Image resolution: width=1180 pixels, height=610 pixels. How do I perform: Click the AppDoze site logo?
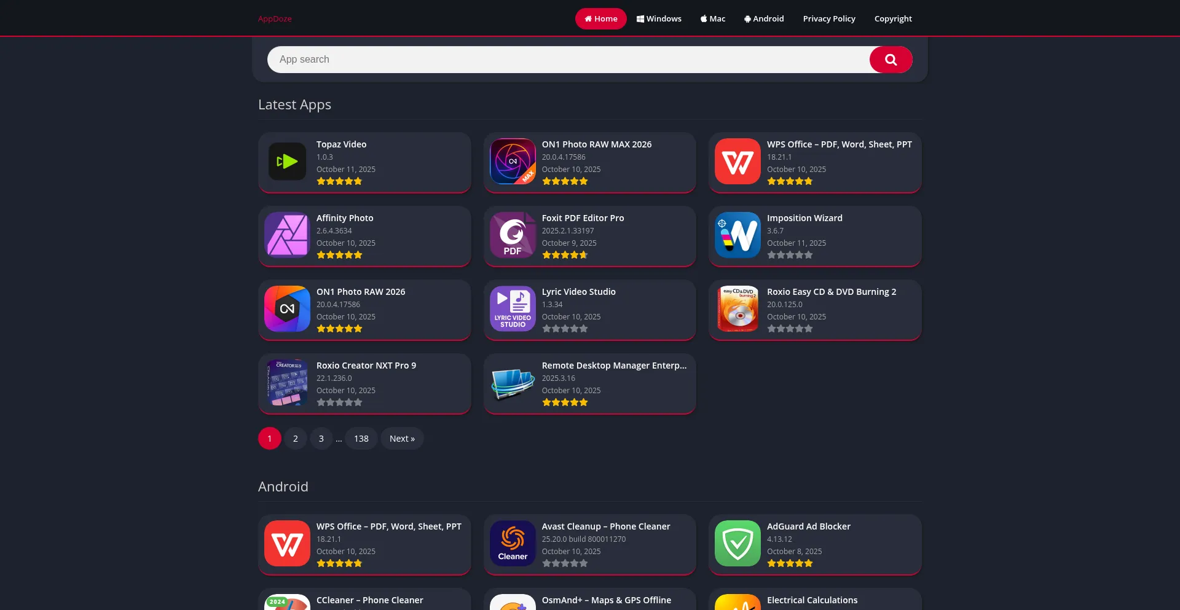point(275,19)
